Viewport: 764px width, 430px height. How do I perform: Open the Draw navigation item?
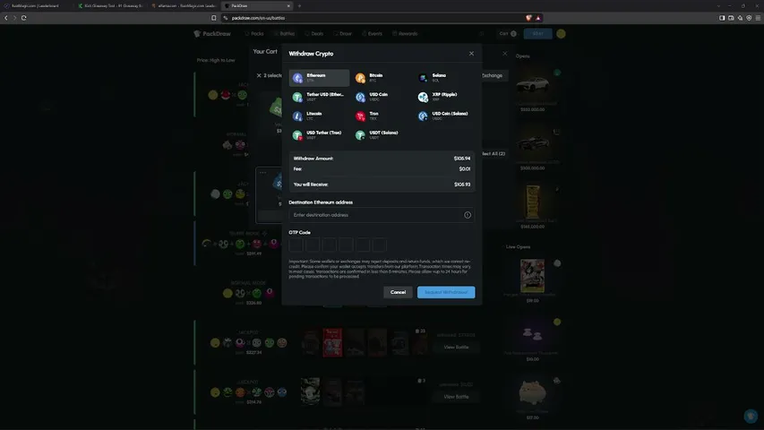point(342,34)
